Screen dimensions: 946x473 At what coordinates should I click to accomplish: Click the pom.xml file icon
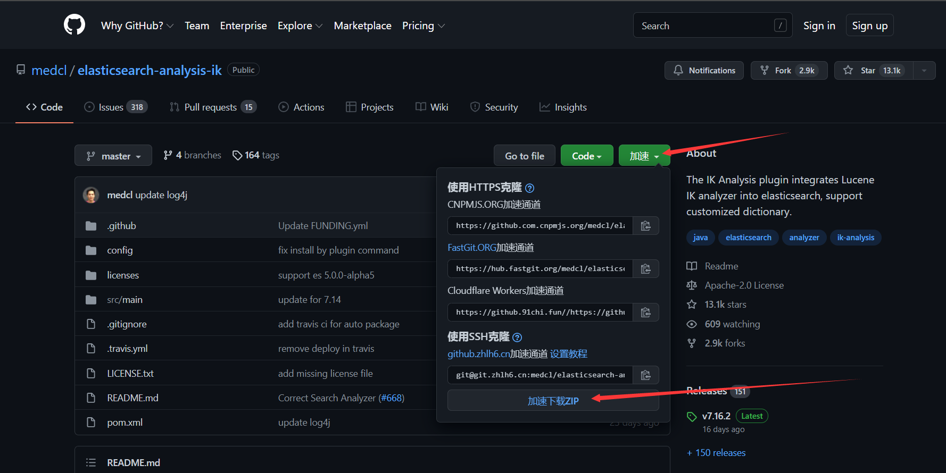point(91,423)
